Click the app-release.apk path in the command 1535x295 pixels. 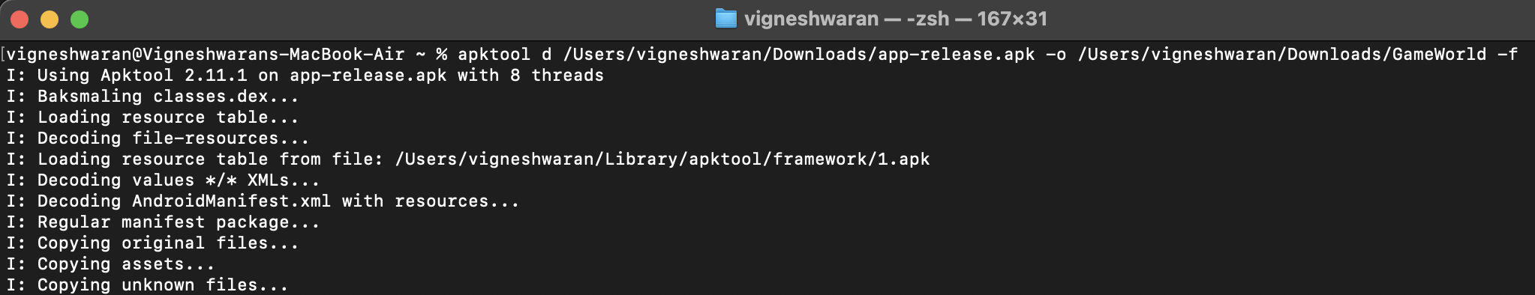(799, 55)
